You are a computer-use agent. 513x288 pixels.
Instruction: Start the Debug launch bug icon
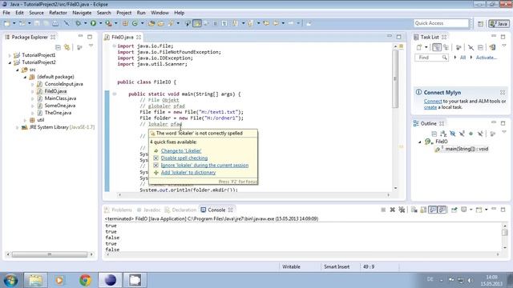pyautogui.click(x=78, y=23)
